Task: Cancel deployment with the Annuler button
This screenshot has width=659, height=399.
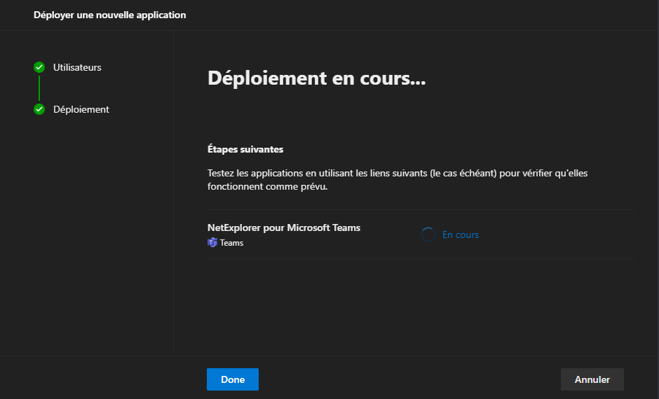Action: click(592, 379)
